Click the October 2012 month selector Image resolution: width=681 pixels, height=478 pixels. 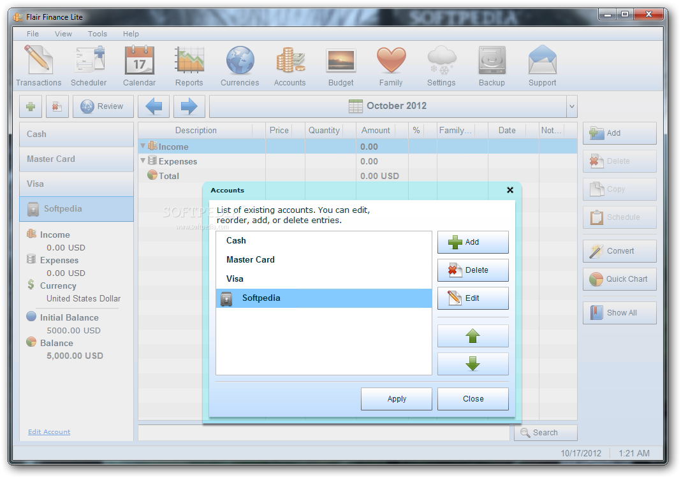[388, 106]
